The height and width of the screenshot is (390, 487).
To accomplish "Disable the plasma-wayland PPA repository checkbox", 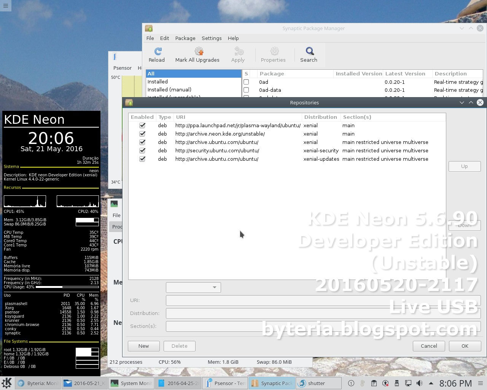I will (142, 125).
